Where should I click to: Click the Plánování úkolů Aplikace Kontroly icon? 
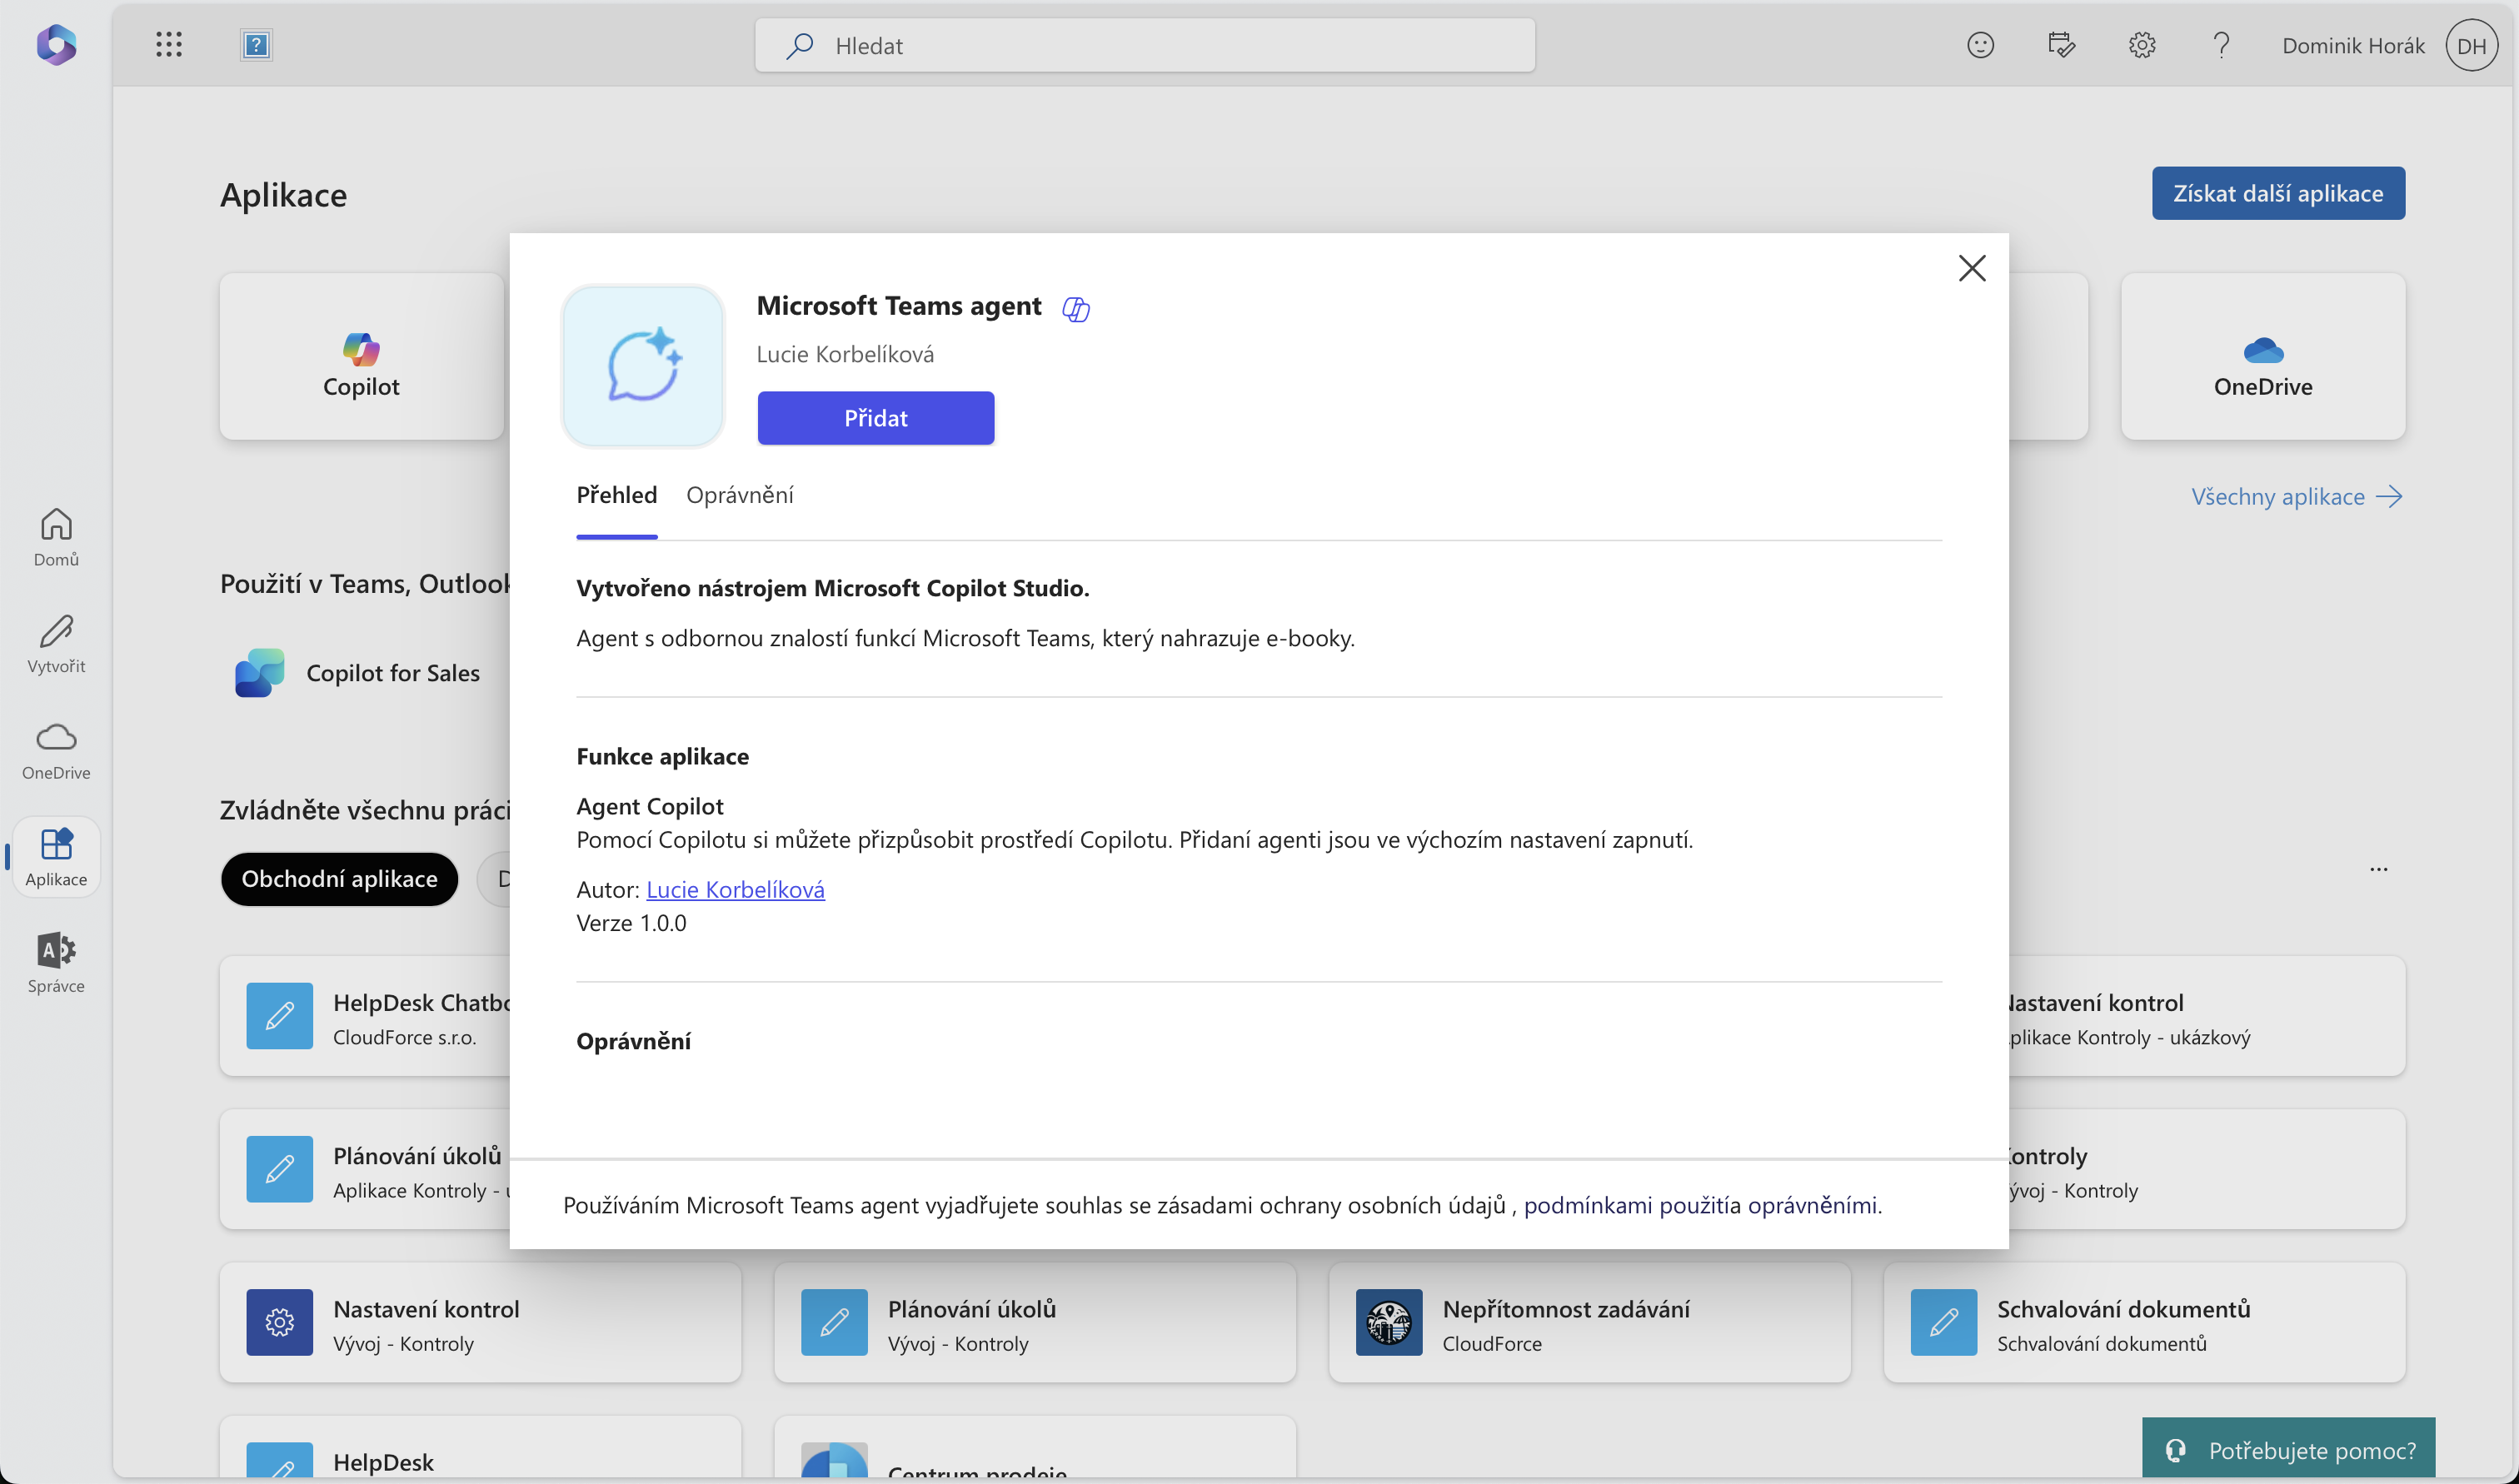(x=280, y=1169)
